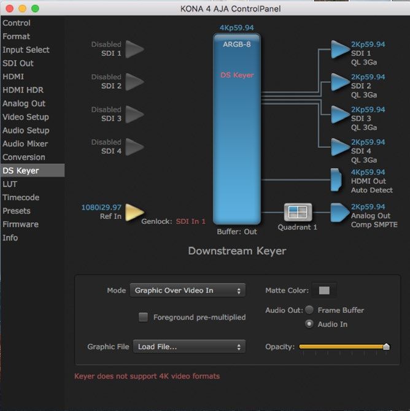Select DS Keyer in sidebar
Image resolution: width=410 pixels, height=411 pixels.
[33, 171]
